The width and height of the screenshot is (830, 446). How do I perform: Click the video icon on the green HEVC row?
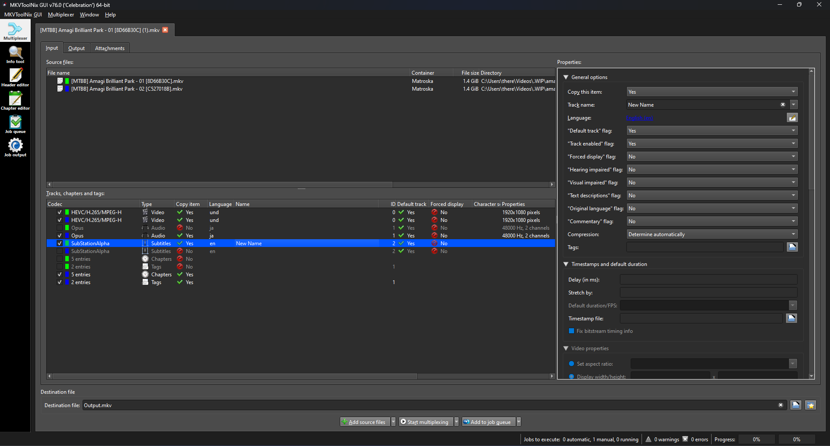pyautogui.click(x=145, y=212)
